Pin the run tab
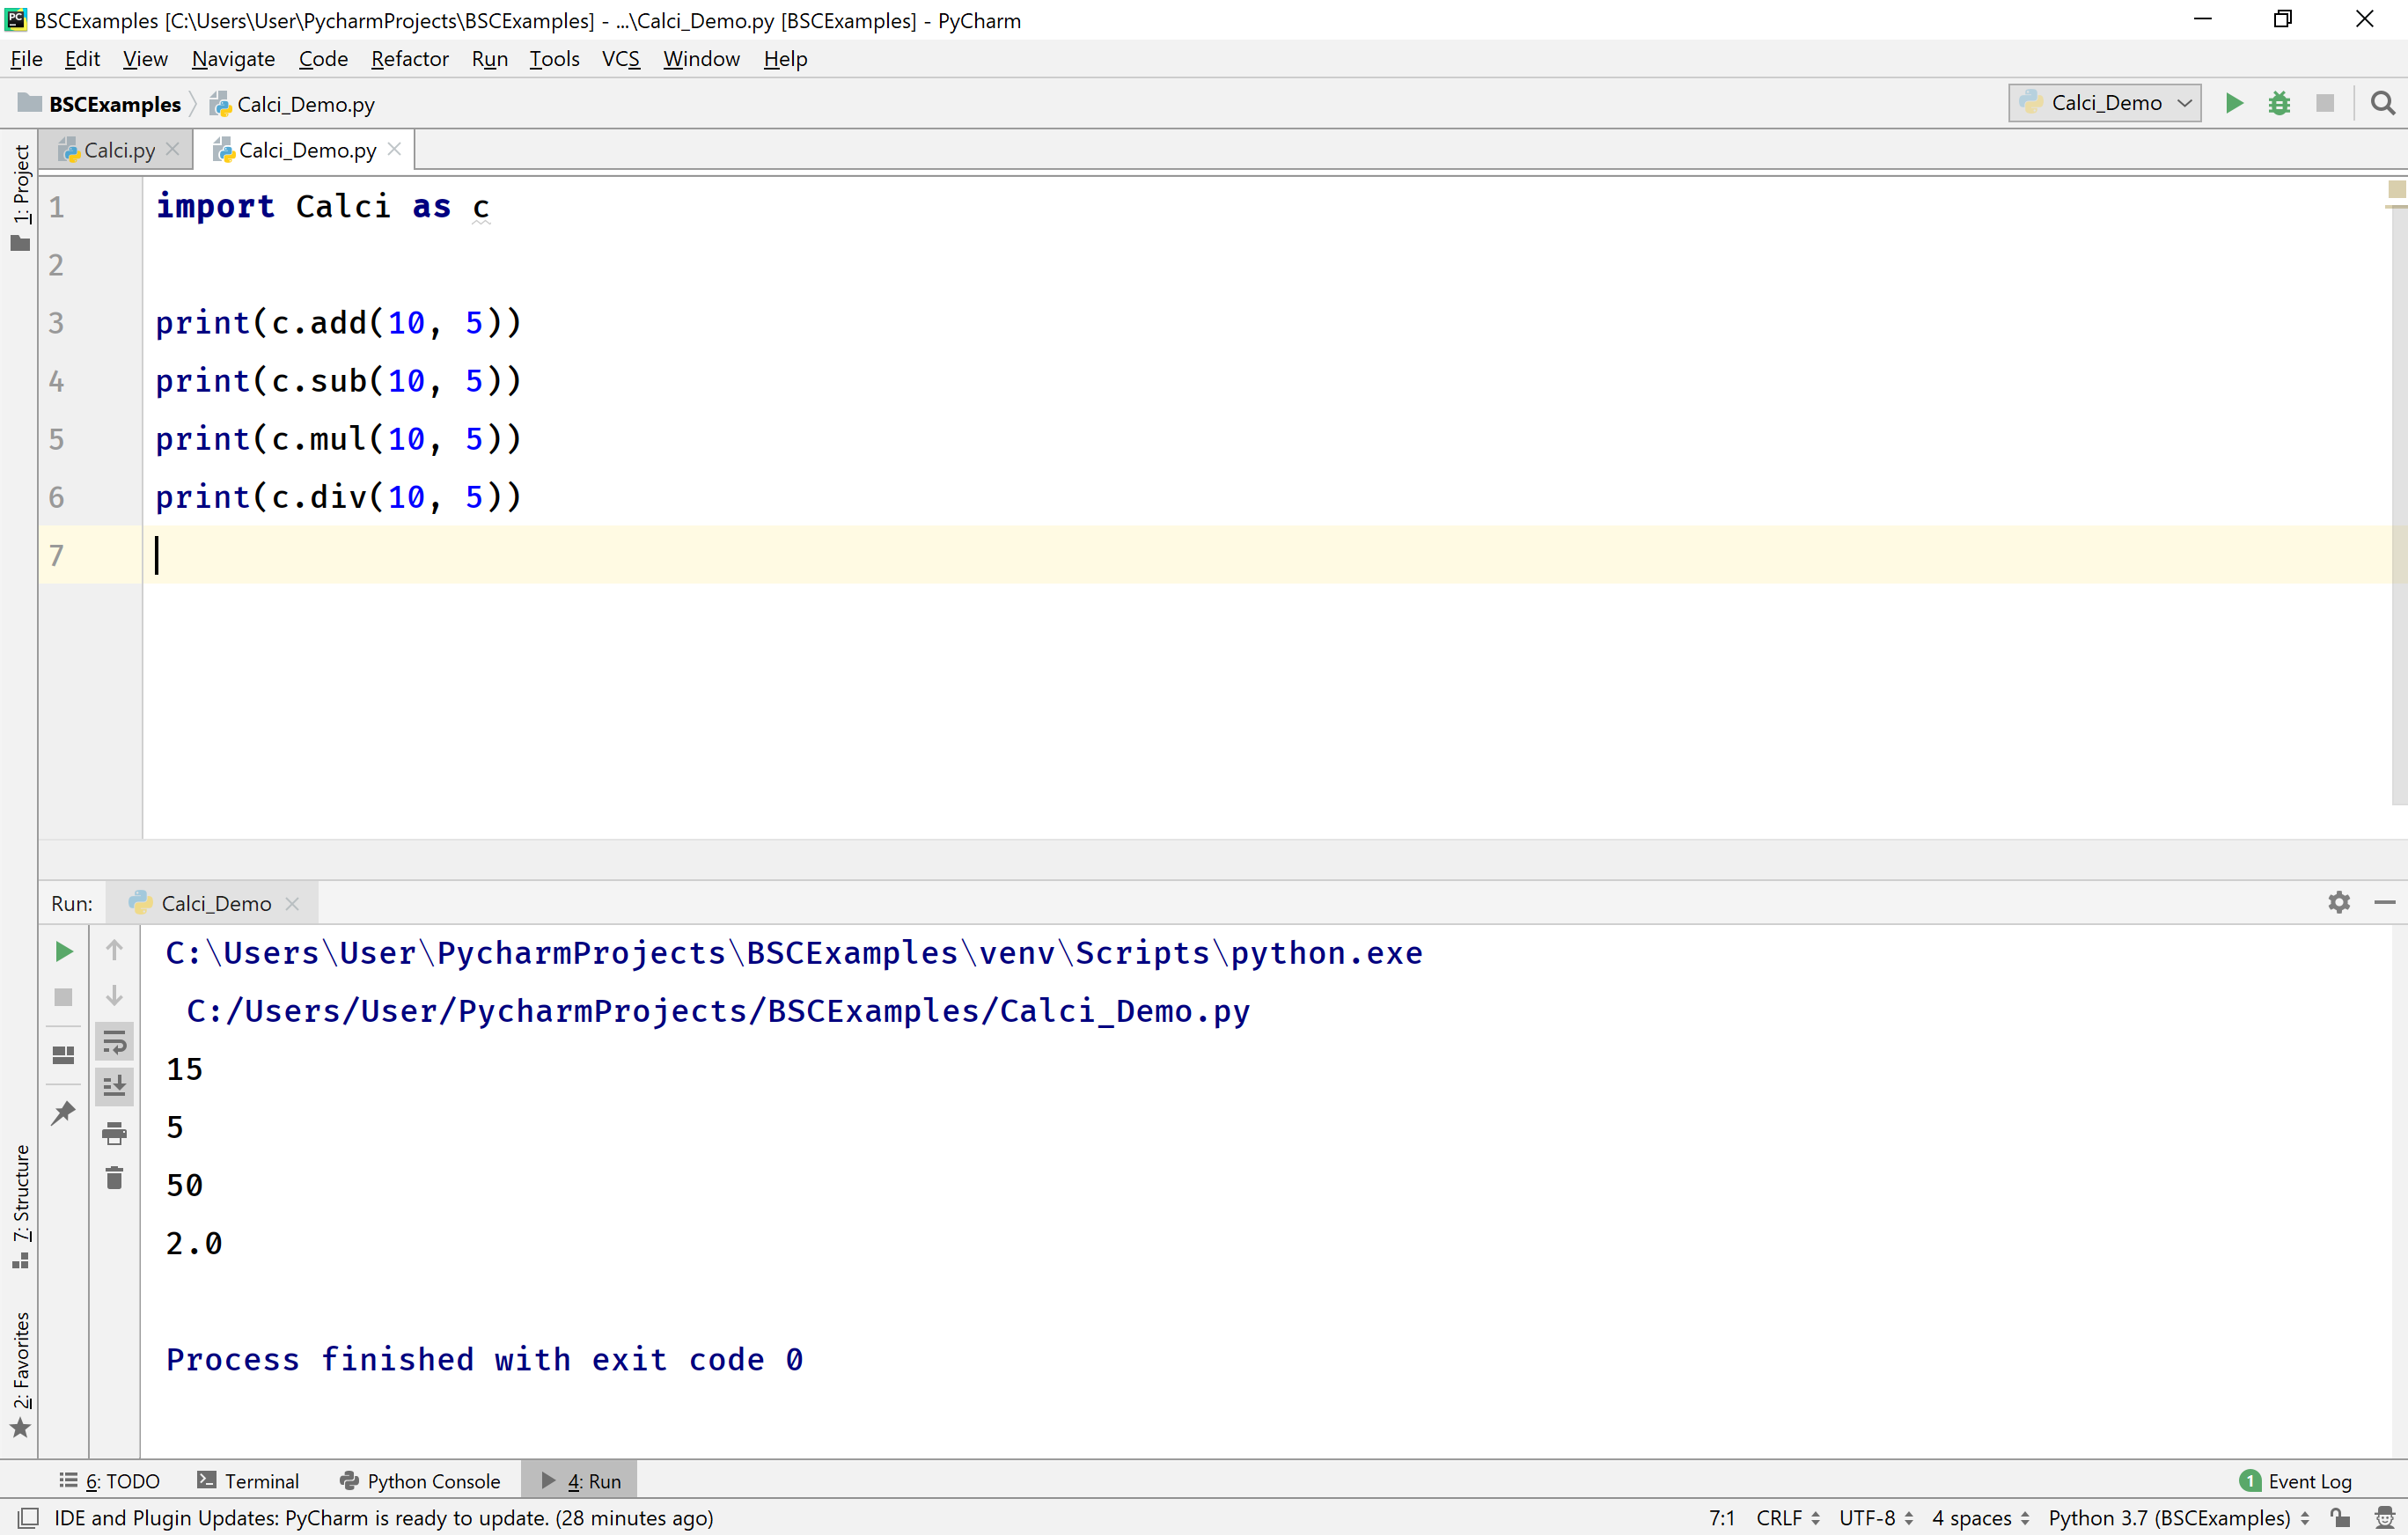 coord(63,1112)
